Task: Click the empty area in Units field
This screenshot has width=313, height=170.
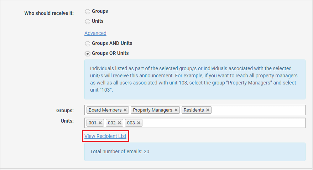Action: (x=224, y=123)
